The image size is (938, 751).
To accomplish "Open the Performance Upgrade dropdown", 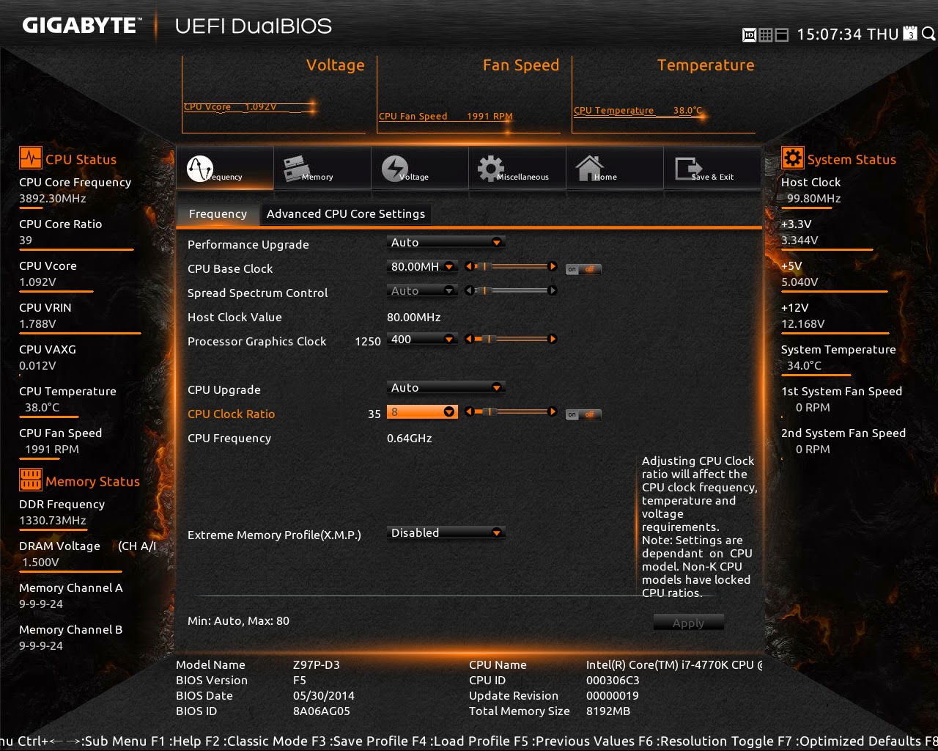I will coord(446,243).
